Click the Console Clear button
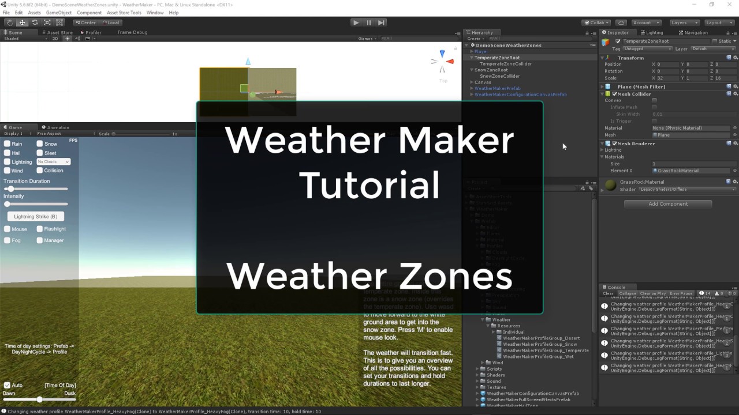Screen dimensions: 739x415 tap(608, 293)
